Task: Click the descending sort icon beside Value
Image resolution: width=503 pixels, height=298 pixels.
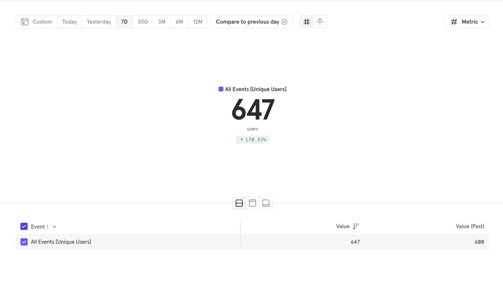Action: point(355,226)
